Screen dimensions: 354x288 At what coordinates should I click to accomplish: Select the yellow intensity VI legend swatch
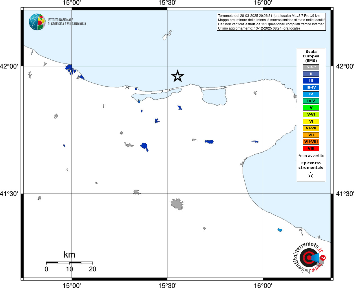pyautogui.click(x=311, y=121)
